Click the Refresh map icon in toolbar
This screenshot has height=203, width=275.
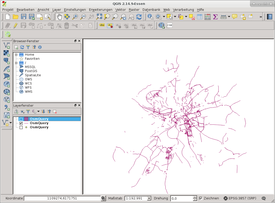[139, 17]
